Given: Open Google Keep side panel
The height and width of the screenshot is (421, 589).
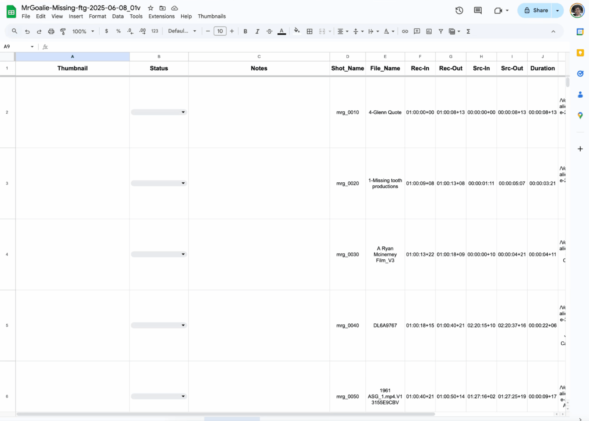Looking at the screenshot, I should (x=580, y=53).
